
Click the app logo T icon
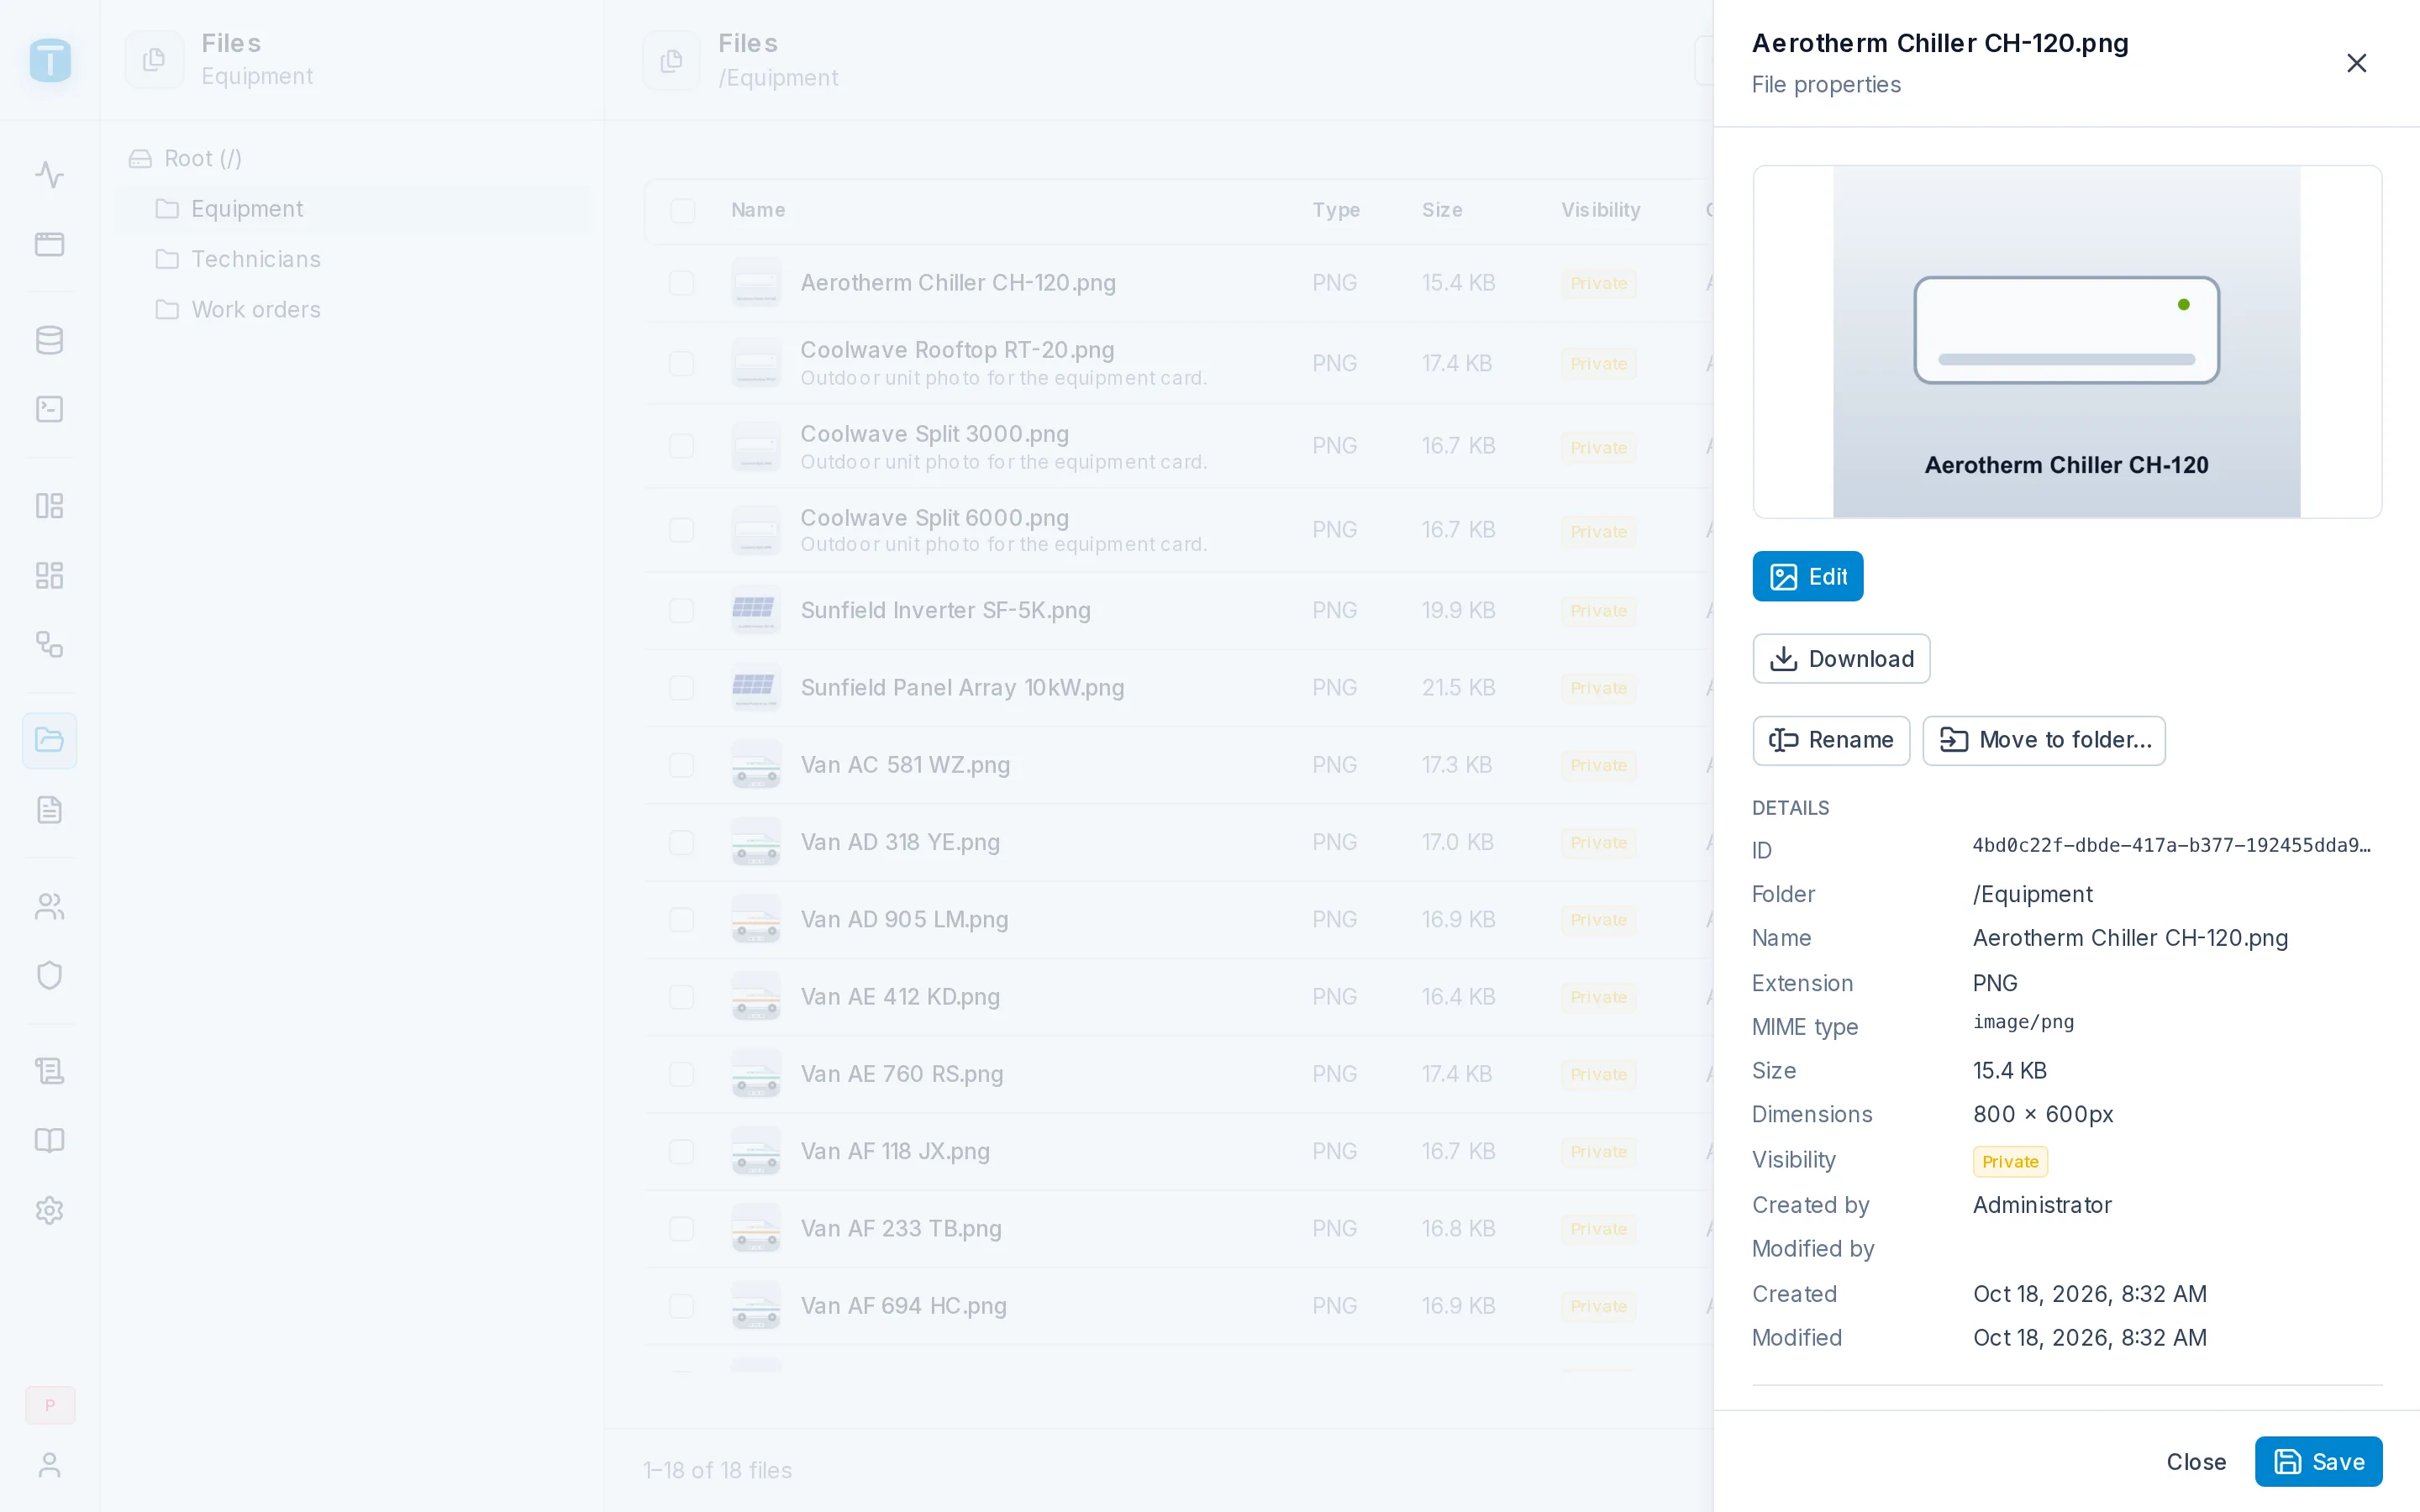pos(50,60)
